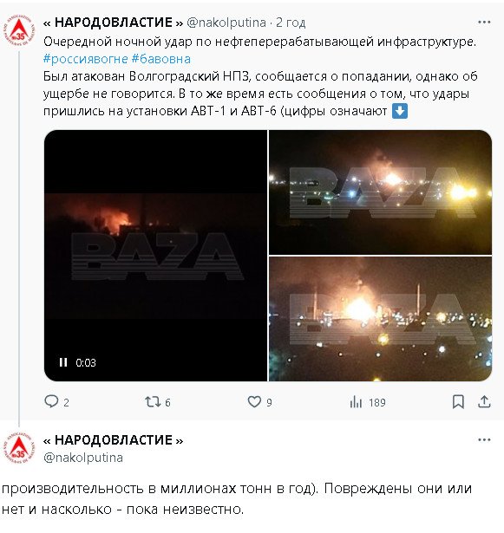This screenshot has height=533, width=504.
Task: Like the tweet using the heart icon
Action: tap(254, 402)
